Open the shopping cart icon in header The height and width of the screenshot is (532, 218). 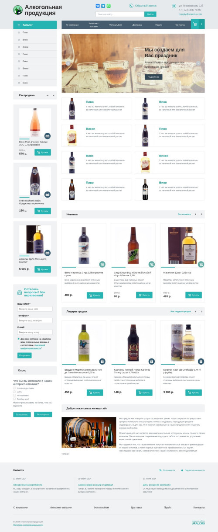coord(194,24)
